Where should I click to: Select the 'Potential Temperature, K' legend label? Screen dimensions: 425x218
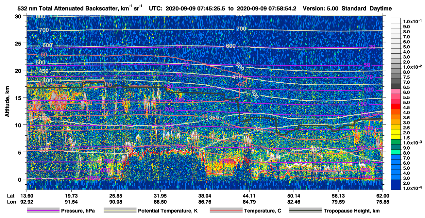(168, 211)
